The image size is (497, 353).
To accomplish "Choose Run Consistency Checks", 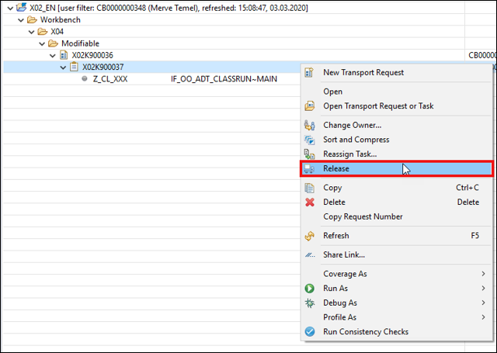I will (x=397, y=331).
